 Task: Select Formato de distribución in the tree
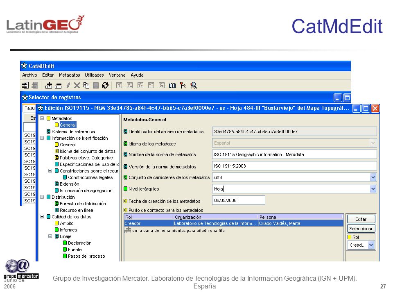[x=83, y=204]
